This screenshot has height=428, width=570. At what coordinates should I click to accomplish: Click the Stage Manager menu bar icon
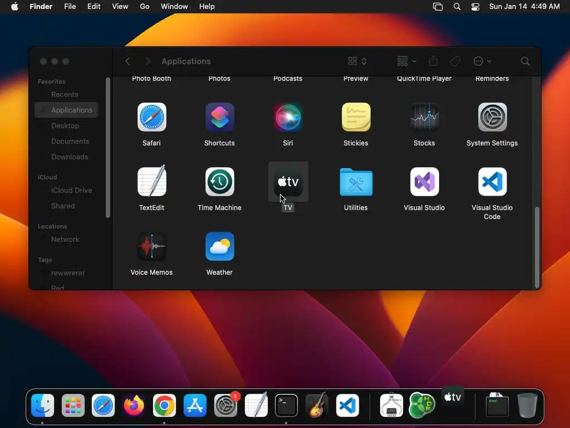[x=438, y=7]
